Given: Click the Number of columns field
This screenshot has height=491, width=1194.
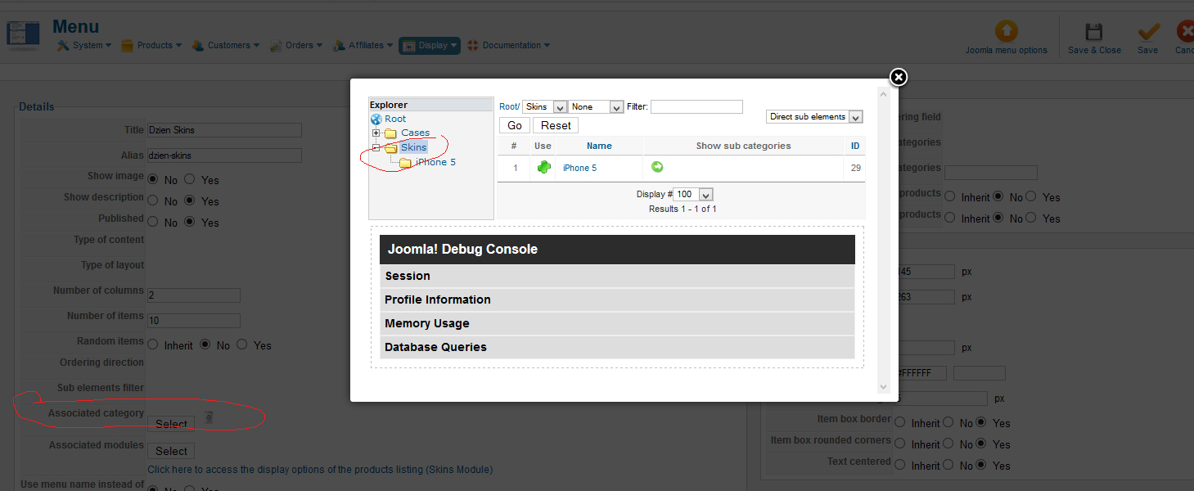Looking at the screenshot, I should coord(194,295).
